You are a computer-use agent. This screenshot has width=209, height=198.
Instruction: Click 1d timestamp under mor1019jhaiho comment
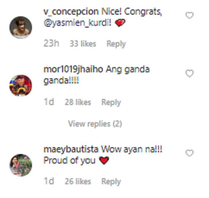coord(49,102)
